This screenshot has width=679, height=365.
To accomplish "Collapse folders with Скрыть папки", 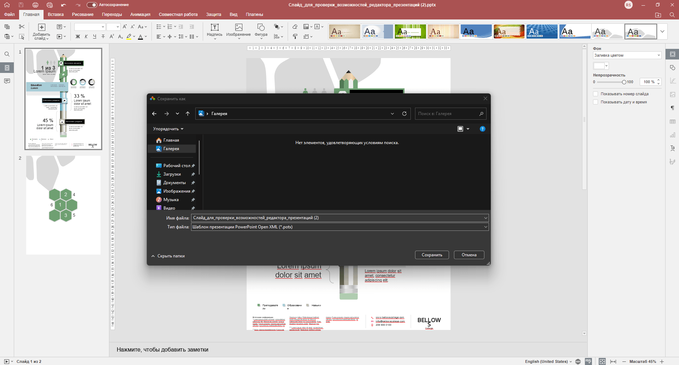I will click(168, 256).
